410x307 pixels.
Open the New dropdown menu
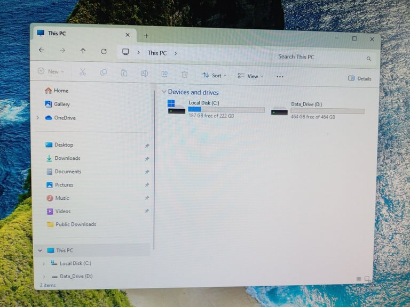point(51,71)
